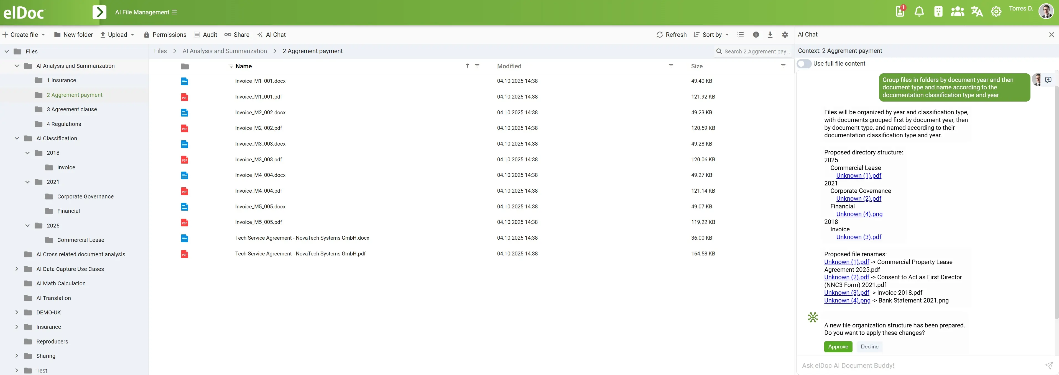Click the AI Chat toolbar item

click(271, 35)
